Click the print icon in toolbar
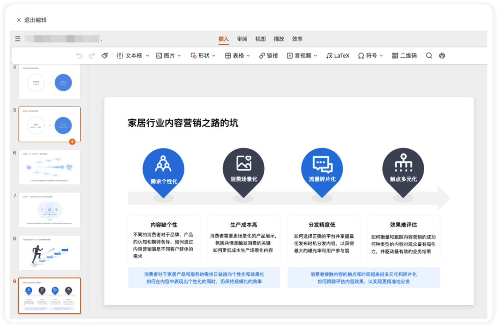This screenshot has height=327, width=498. point(442,56)
